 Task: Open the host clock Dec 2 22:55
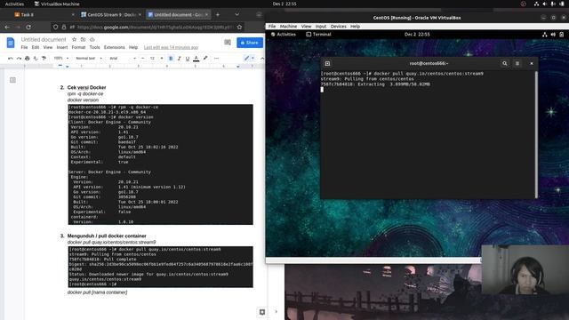click(284, 4)
